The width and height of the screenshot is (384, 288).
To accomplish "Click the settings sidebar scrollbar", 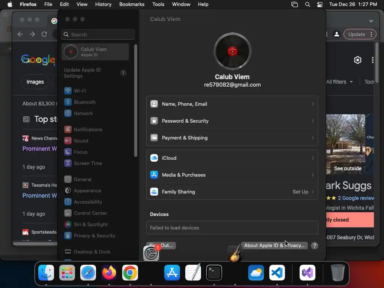I will pos(136,100).
